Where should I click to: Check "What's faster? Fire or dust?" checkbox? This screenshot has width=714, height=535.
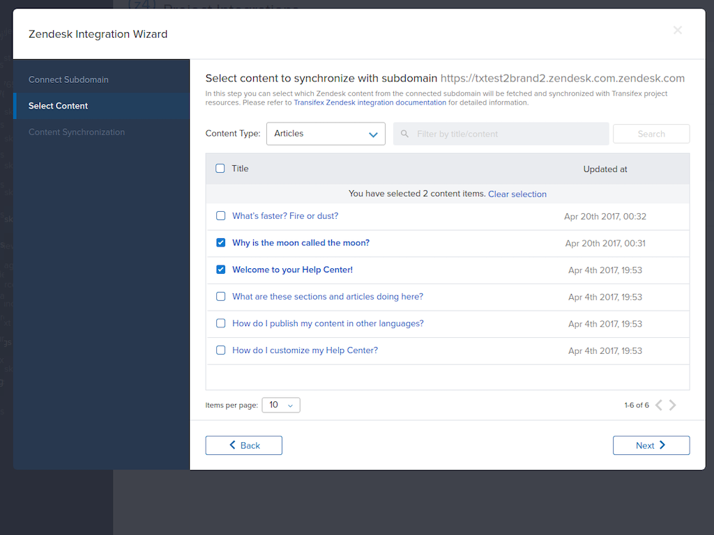tap(220, 216)
